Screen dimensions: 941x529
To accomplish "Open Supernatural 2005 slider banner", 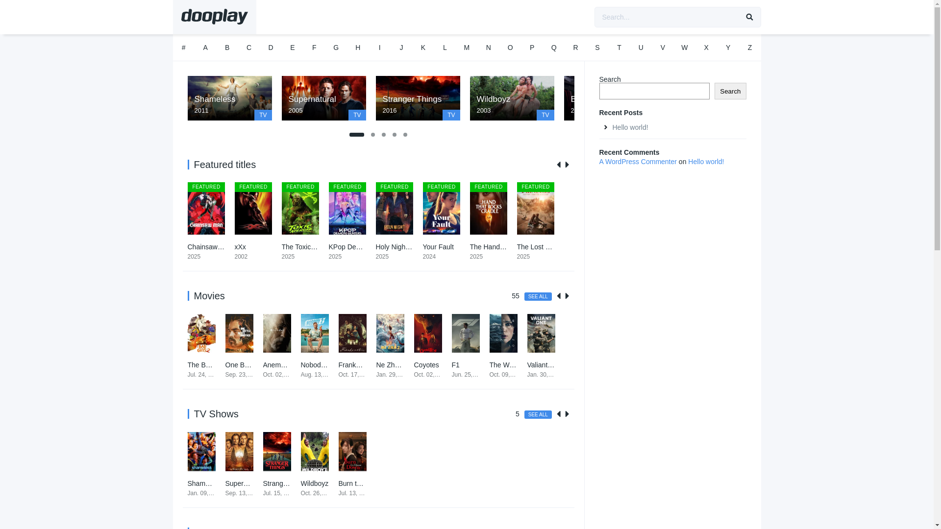I will click(x=323, y=98).
